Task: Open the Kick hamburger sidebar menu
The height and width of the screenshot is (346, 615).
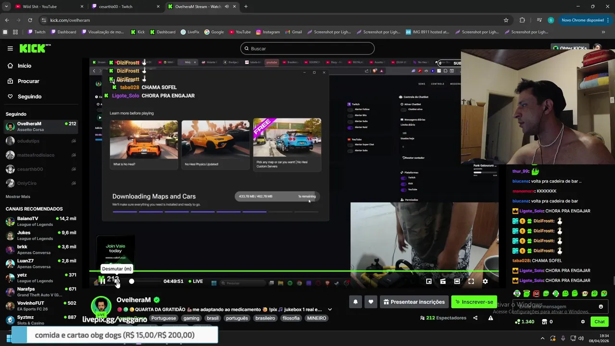Action: coord(10,49)
